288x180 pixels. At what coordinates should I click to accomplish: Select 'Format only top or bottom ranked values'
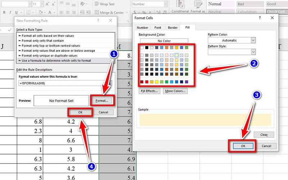pos(66,46)
